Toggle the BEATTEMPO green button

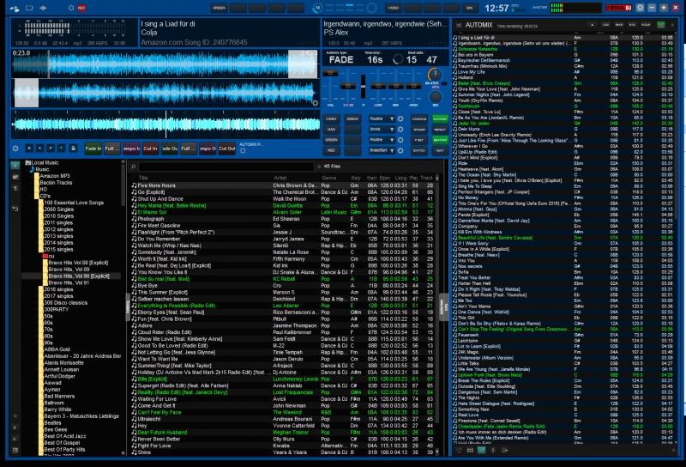[x=440, y=138]
